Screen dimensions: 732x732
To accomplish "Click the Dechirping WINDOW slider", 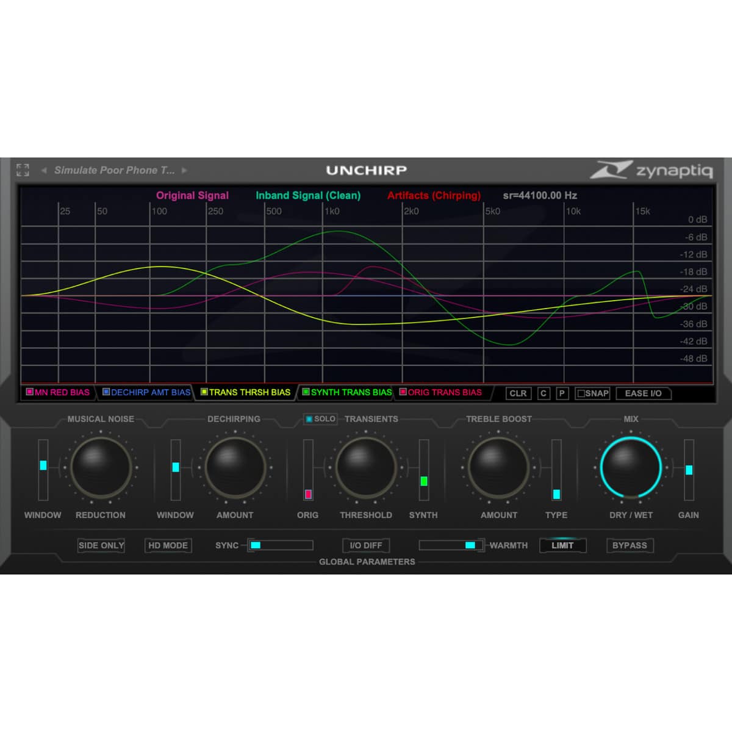I will pos(176,470).
